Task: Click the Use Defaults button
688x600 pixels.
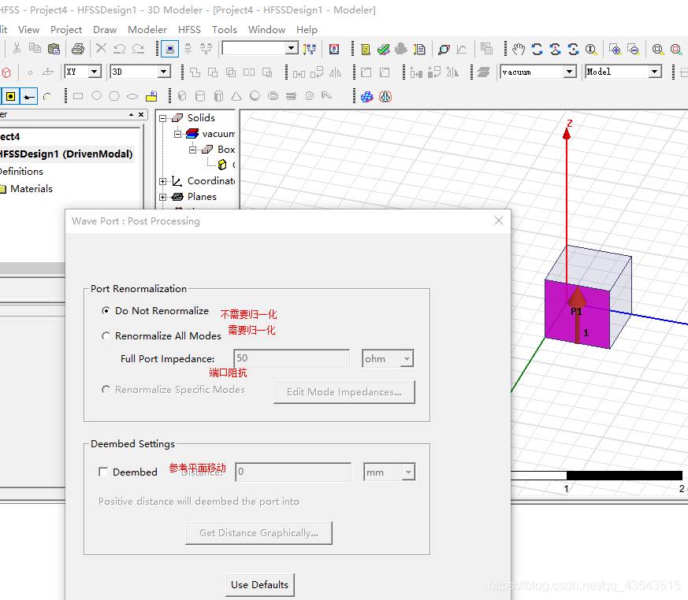Action: [260, 585]
